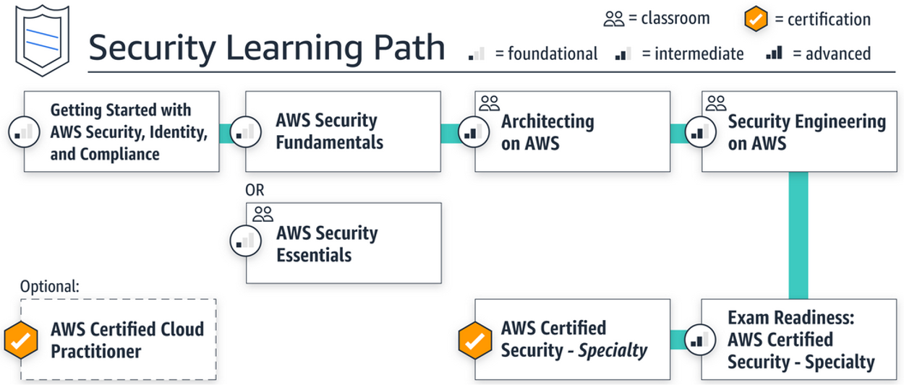Open the Architecting on AWS course
Screen dimensions: 904x385
pyautogui.click(x=572, y=131)
